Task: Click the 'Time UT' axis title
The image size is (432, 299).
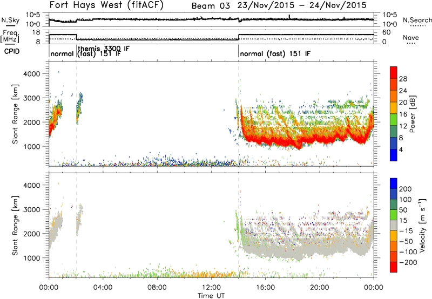Action: point(211,296)
